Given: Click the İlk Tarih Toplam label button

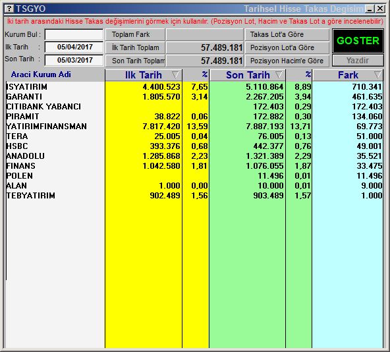Looking at the screenshot, I should (135, 47).
